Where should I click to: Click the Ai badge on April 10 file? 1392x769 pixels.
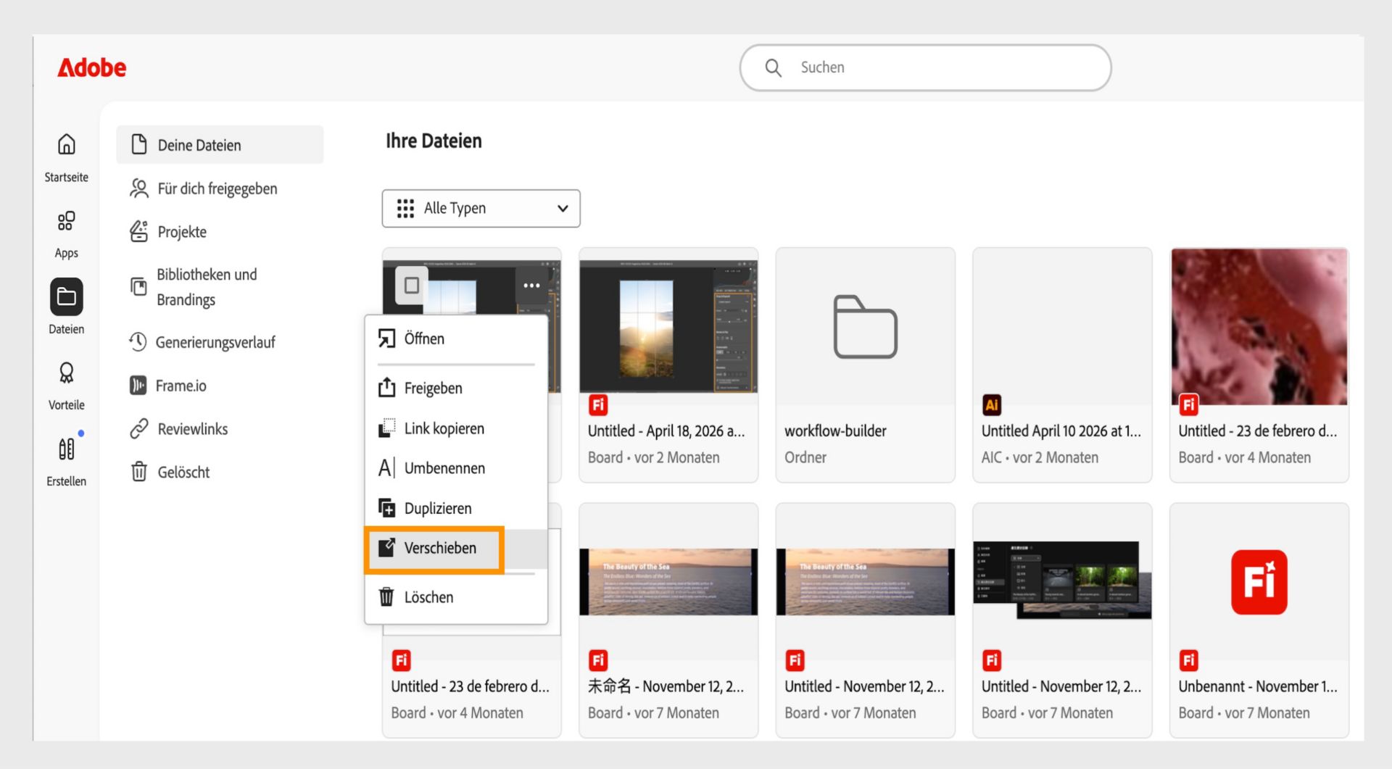pyautogui.click(x=991, y=405)
